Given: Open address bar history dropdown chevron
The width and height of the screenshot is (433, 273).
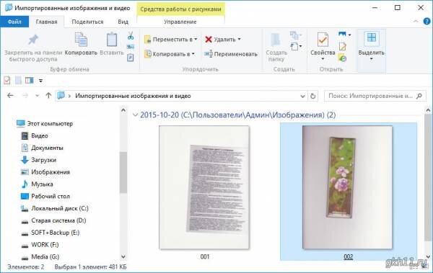Looking at the screenshot, I should point(302,97).
